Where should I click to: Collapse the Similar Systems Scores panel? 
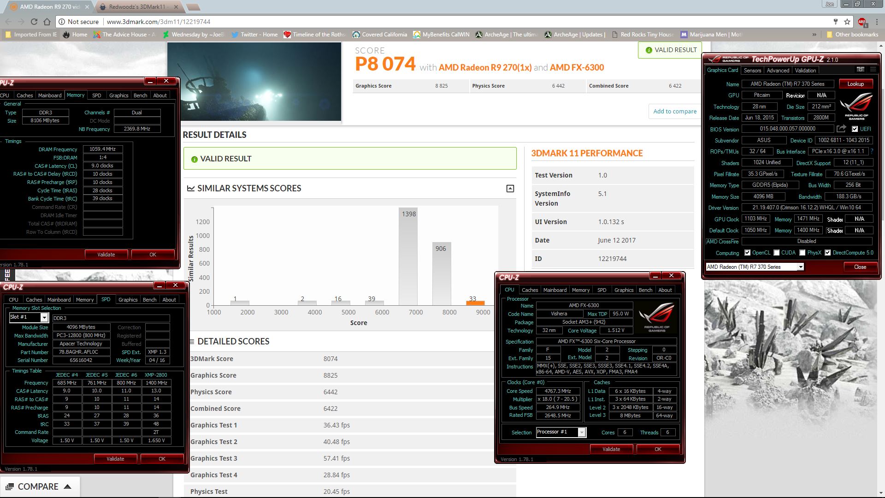(x=510, y=189)
